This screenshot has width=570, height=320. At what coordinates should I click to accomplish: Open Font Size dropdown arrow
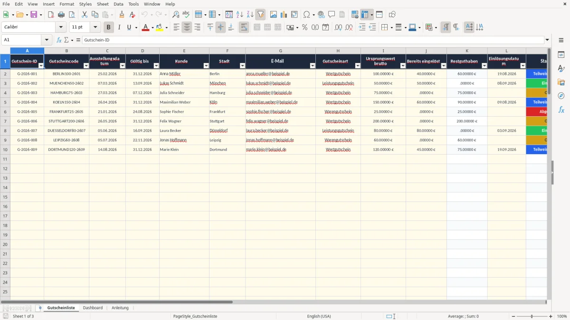coord(95,27)
